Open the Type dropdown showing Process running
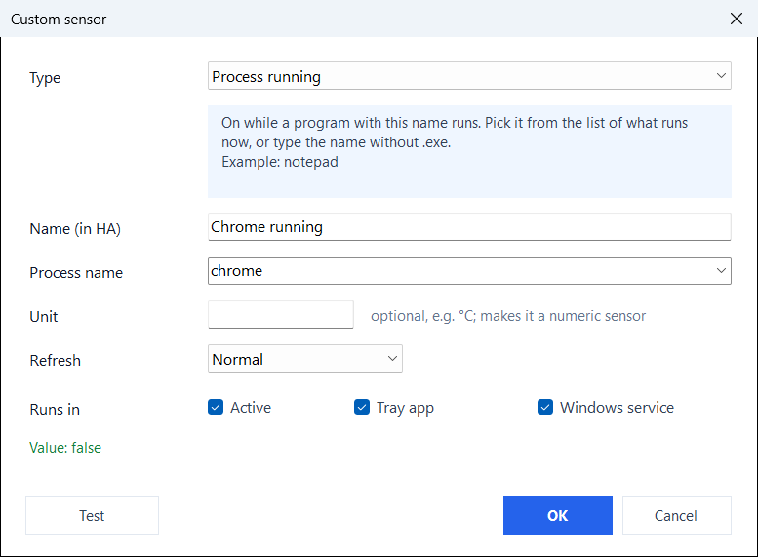 coord(469,76)
